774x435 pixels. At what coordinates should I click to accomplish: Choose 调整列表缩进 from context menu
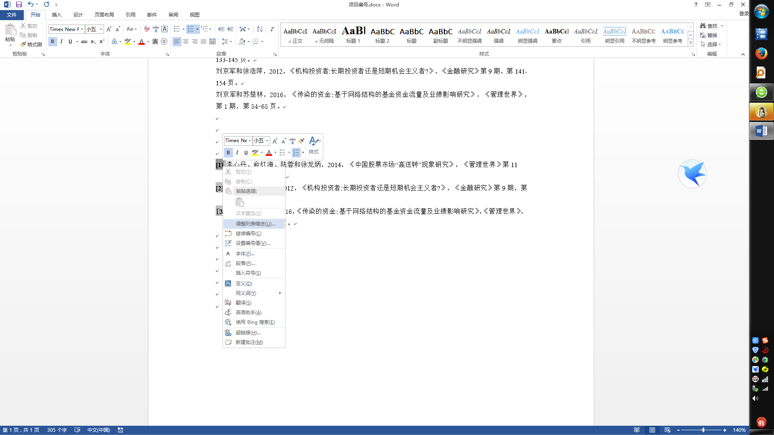pos(255,224)
